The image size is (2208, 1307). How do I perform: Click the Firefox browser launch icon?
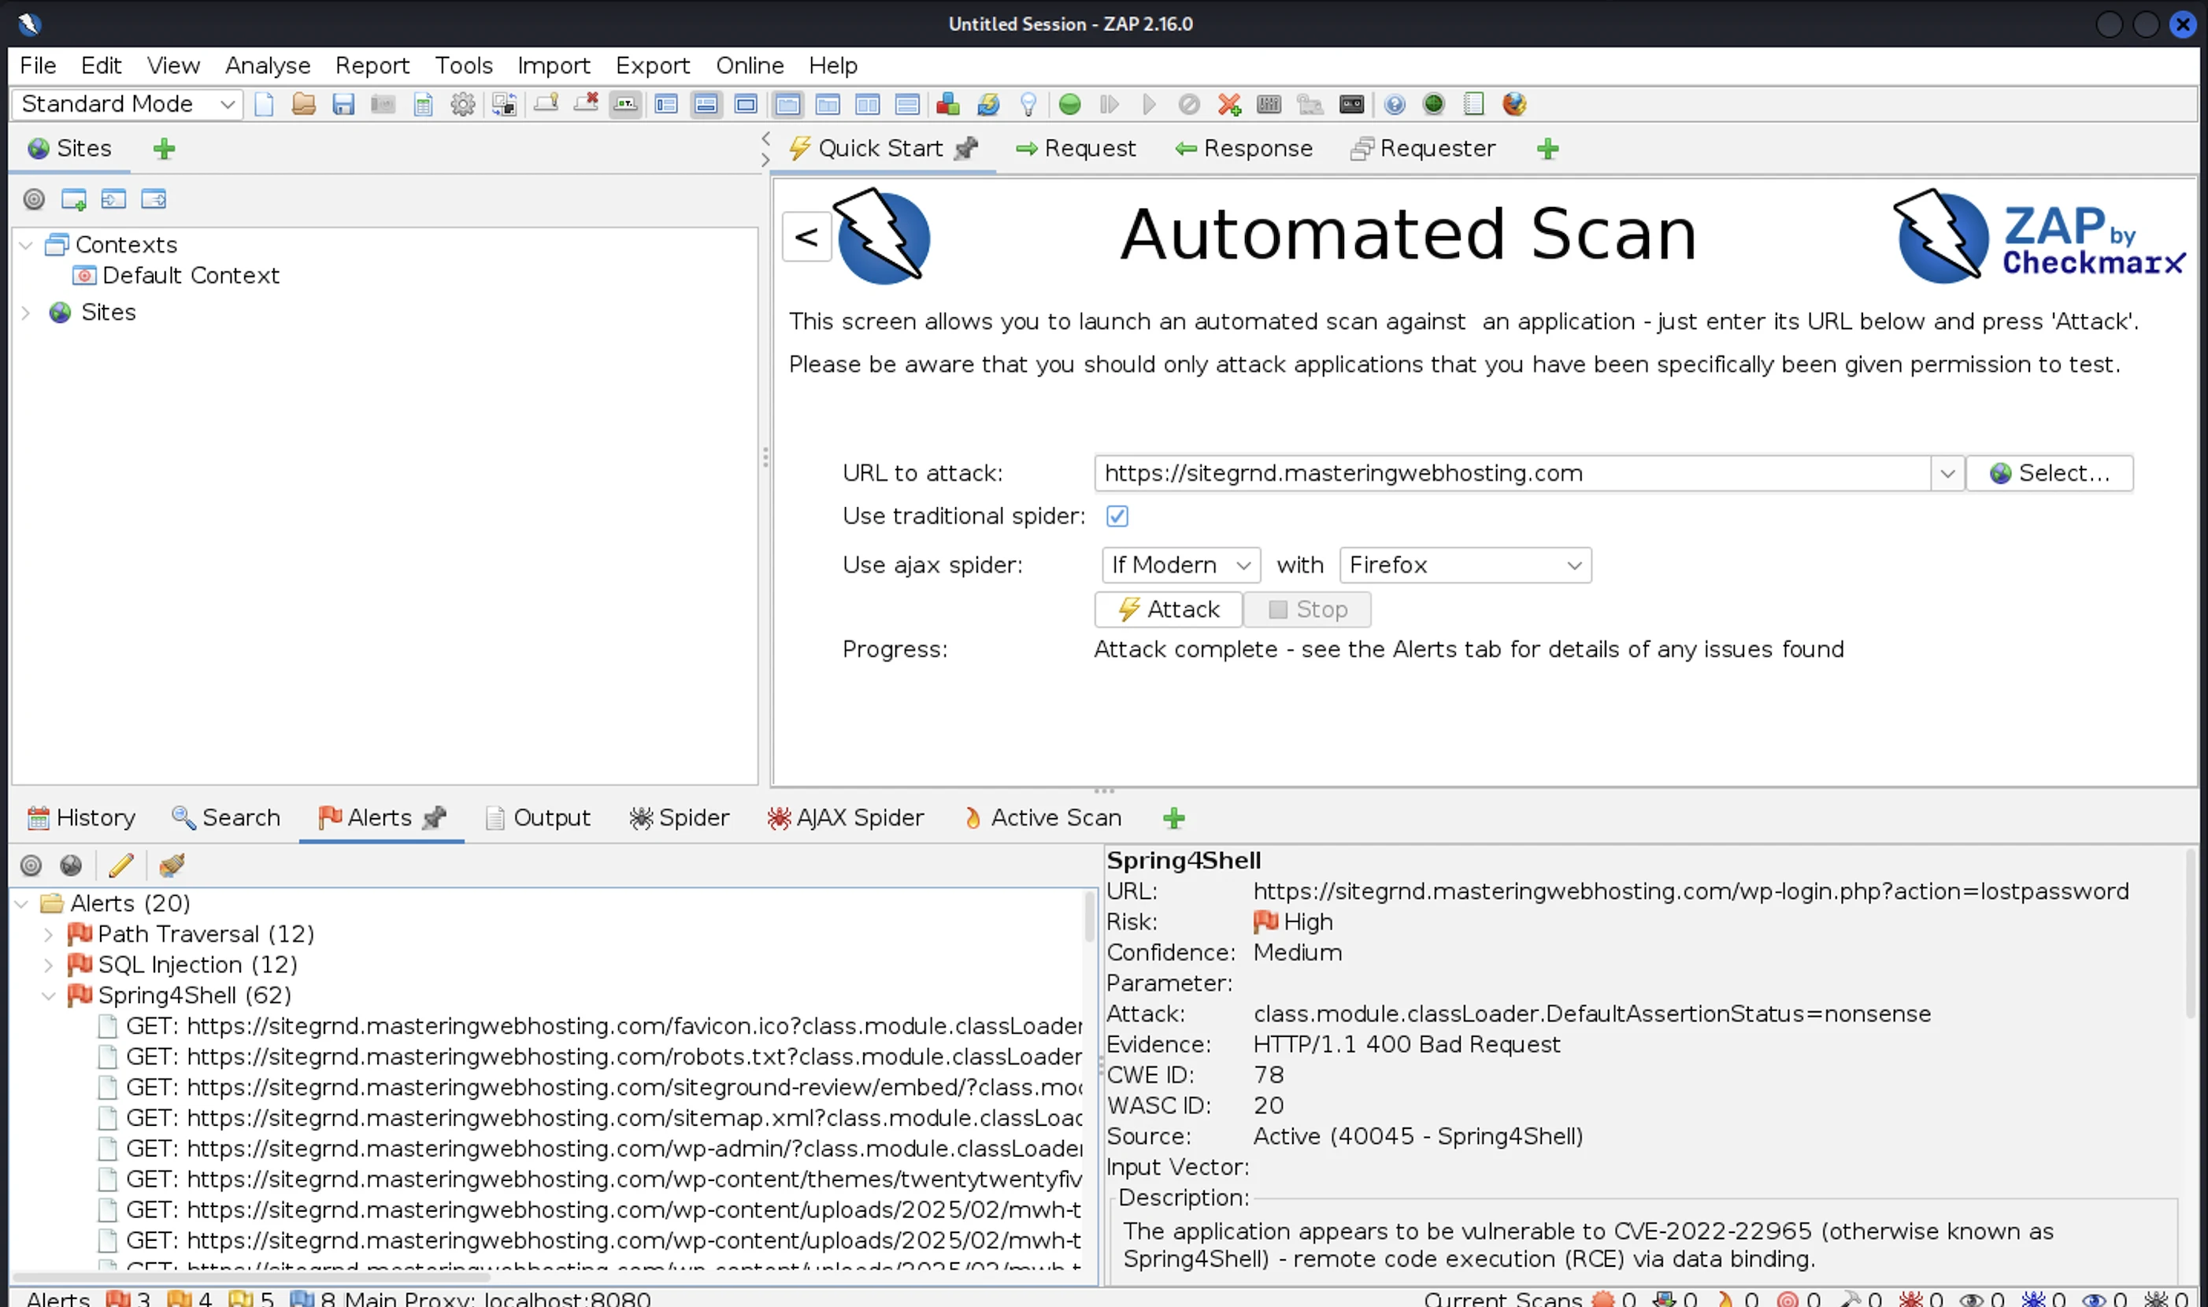[1513, 105]
